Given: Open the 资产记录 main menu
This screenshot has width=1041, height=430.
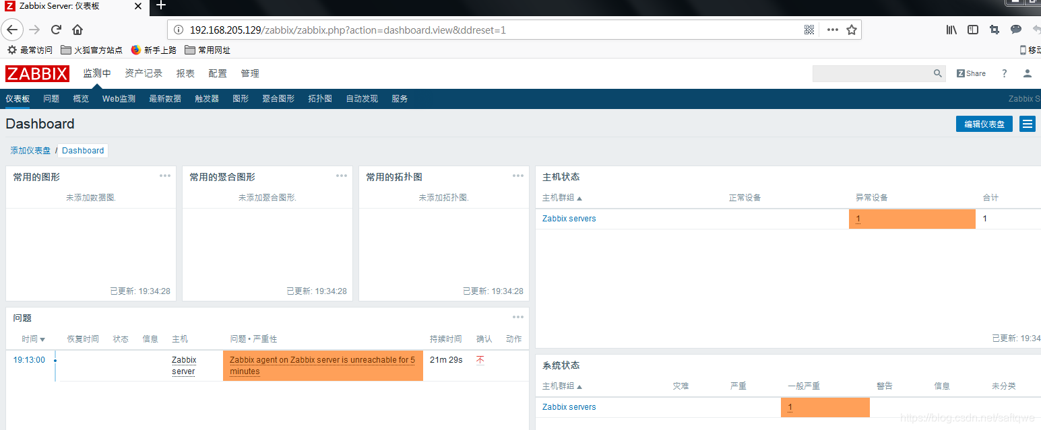Looking at the screenshot, I should pos(144,73).
